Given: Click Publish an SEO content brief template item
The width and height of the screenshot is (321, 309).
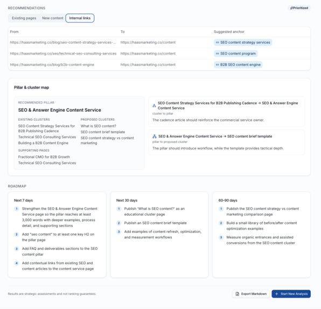Looking at the screenshot, I should tap(155, 223).
